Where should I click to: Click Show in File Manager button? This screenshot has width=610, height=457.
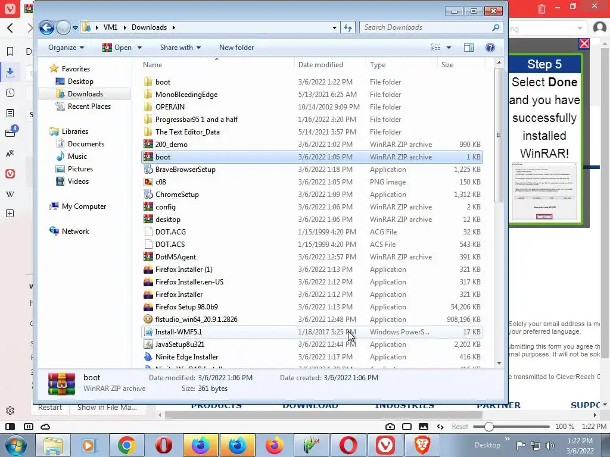107,408
